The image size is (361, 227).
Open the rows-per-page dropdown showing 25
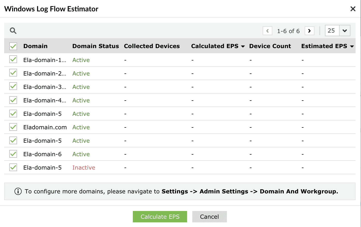[x=344, y=31]
